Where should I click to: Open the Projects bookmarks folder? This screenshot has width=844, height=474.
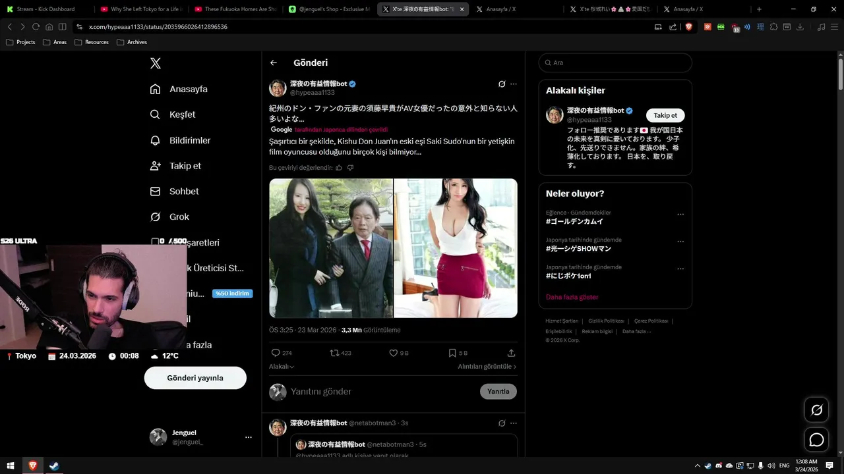[20, 42]
